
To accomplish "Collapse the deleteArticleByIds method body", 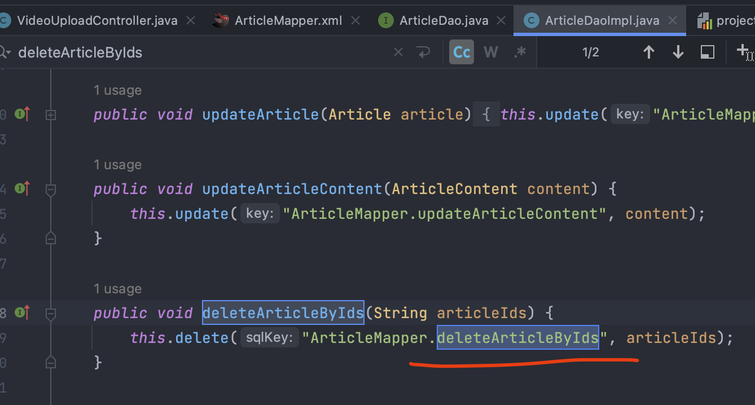I will coord(51,314).
